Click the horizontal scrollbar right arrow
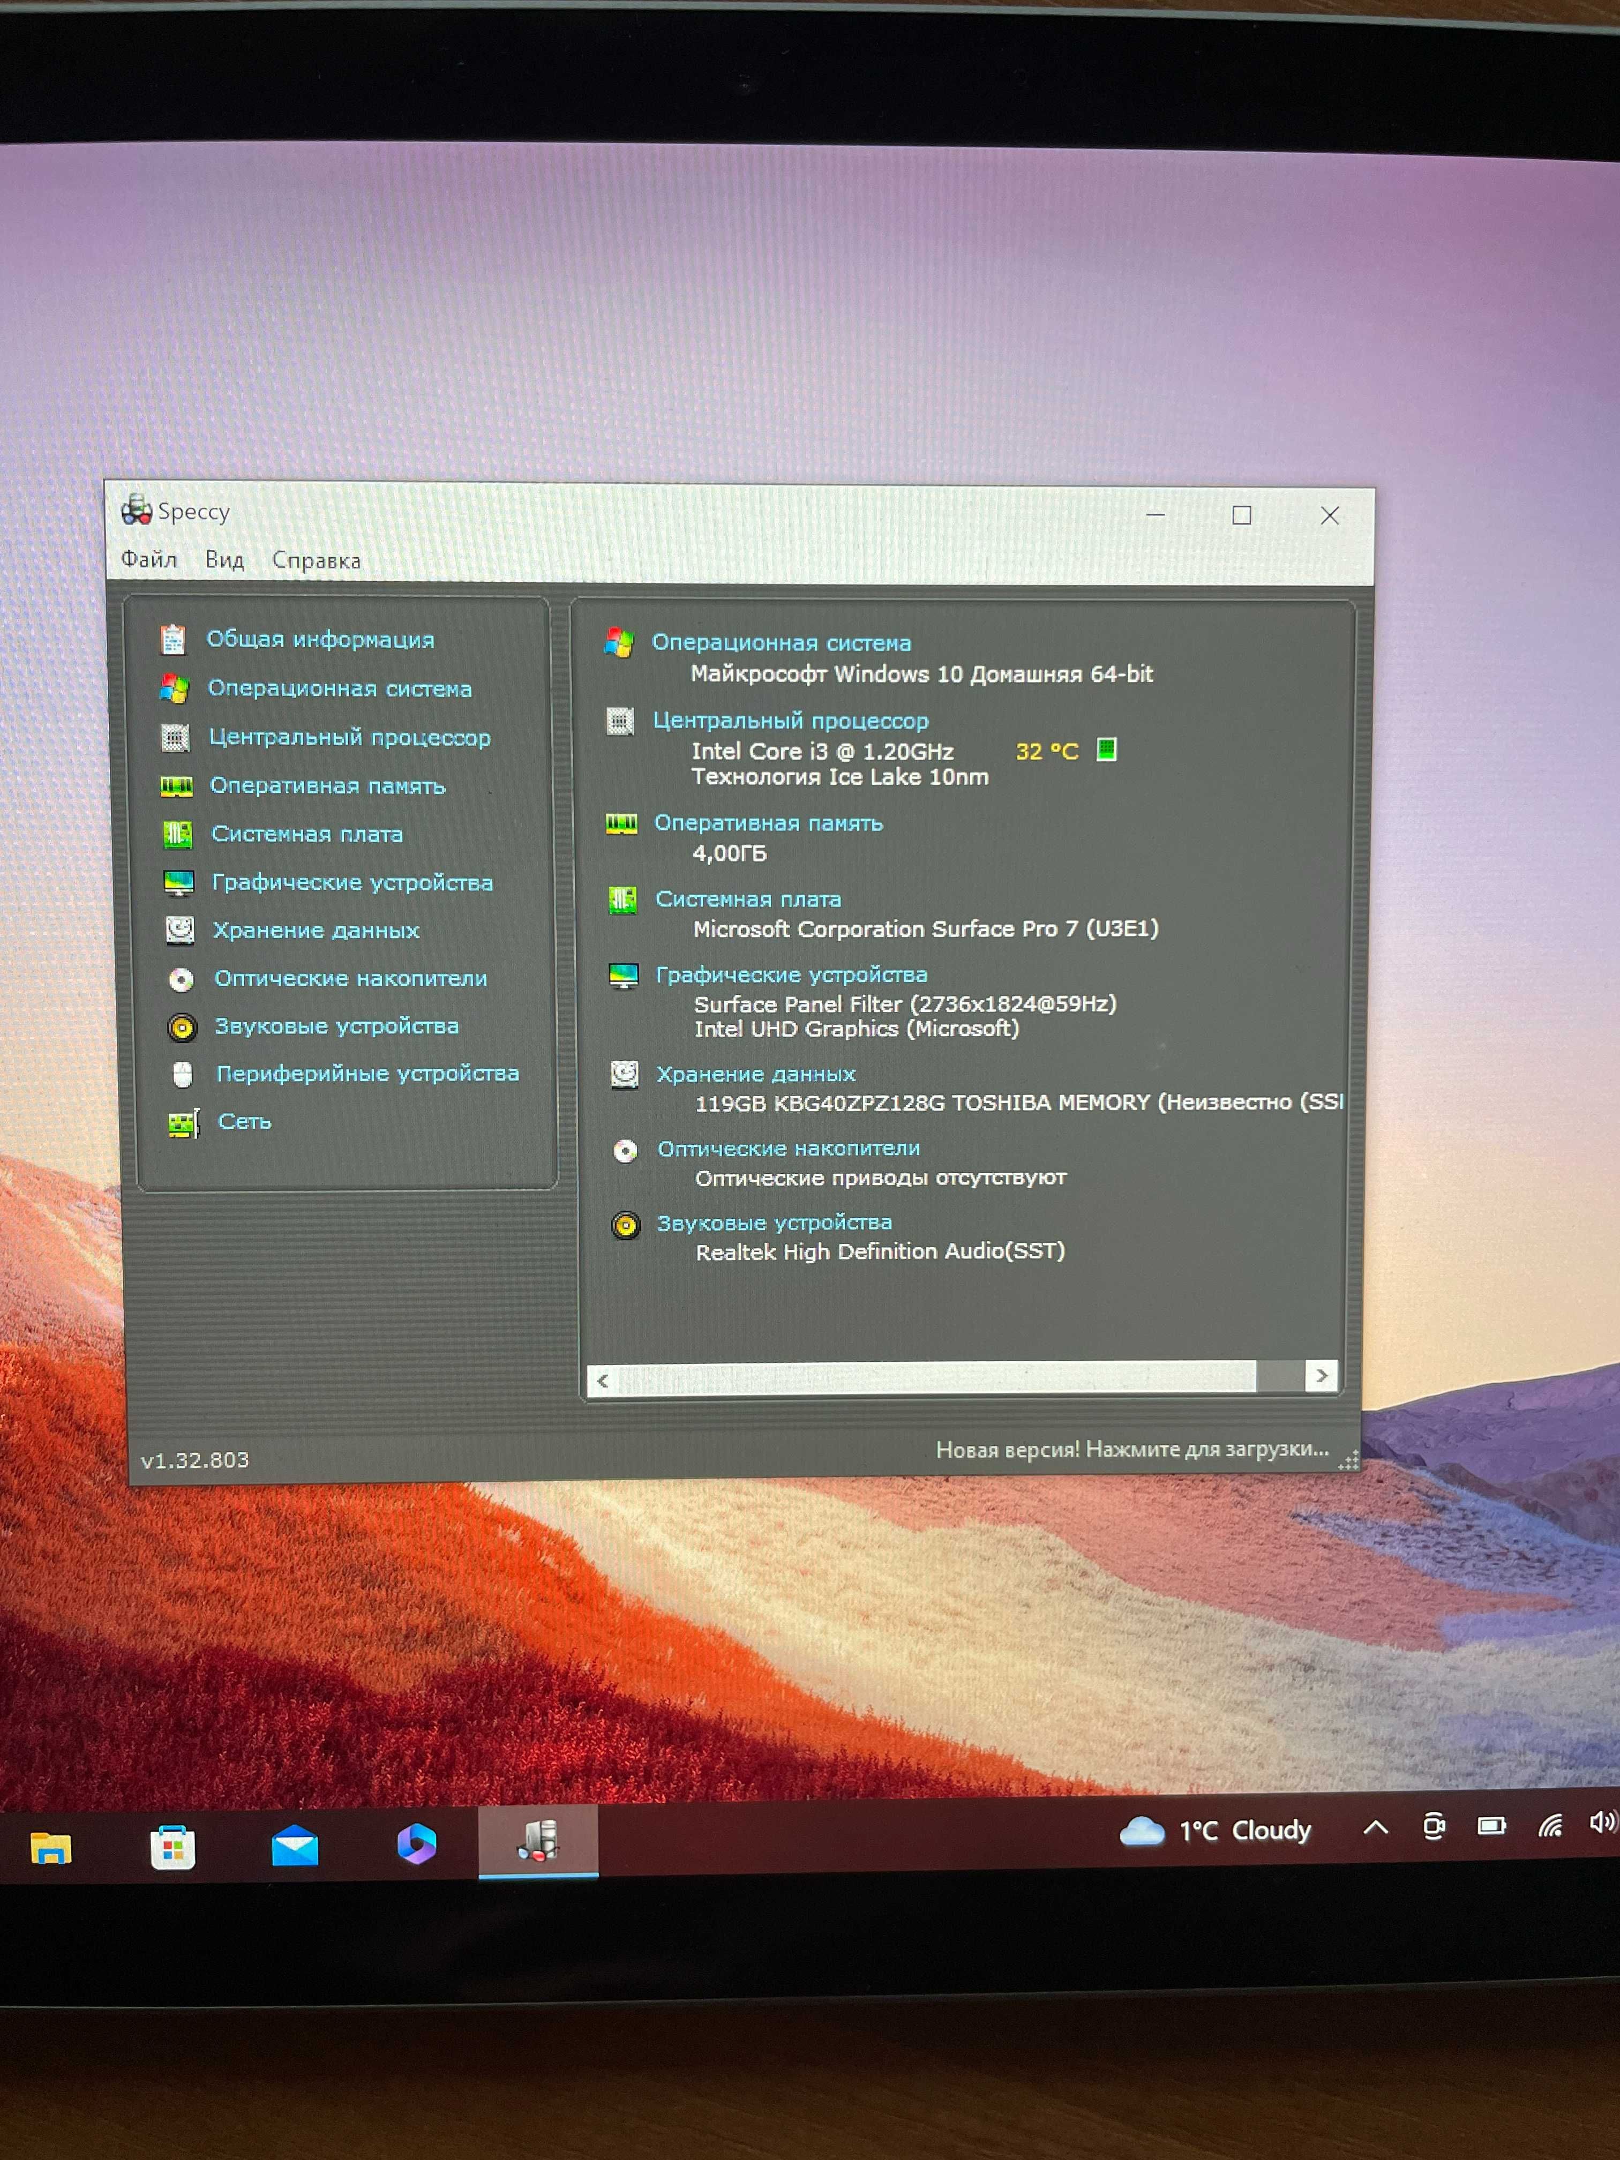The height and width of the screenshot is (2160, 1620). pos(1321,1376)
